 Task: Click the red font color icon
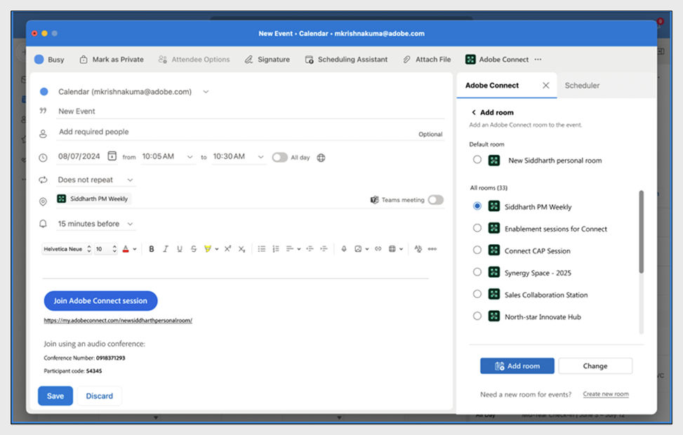[126, 249]
